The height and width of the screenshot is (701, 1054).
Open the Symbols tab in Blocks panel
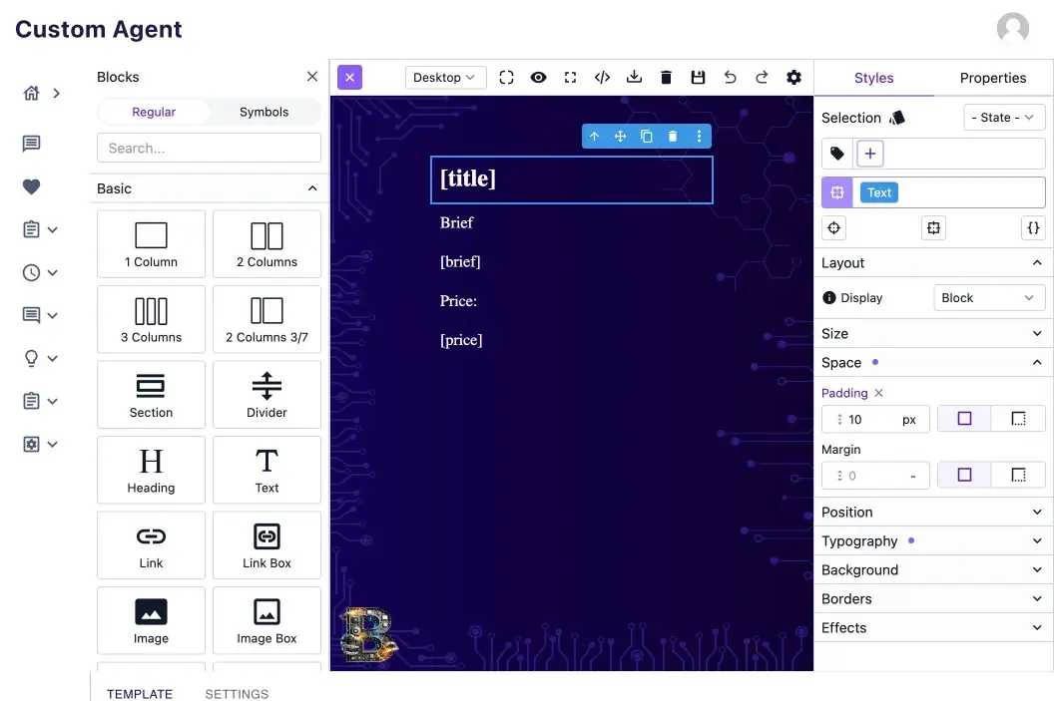pyautogui.click(x=263, y=112)
